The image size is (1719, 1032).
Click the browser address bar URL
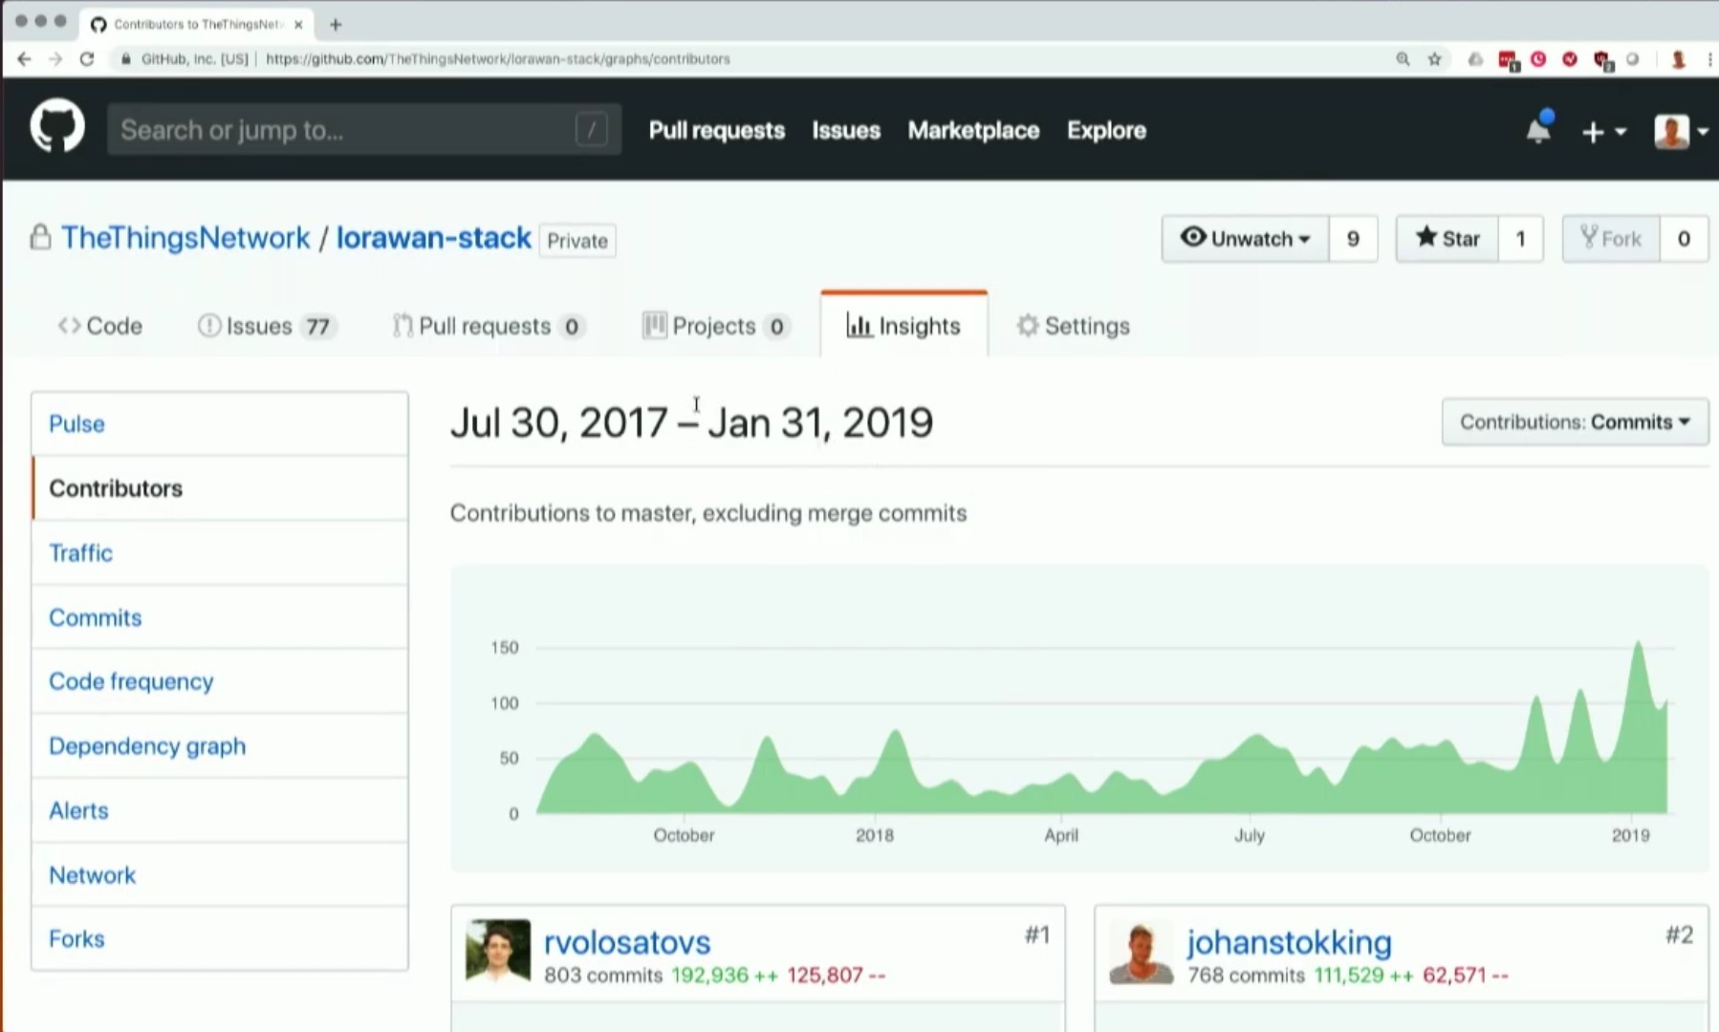tap(497, 59)
